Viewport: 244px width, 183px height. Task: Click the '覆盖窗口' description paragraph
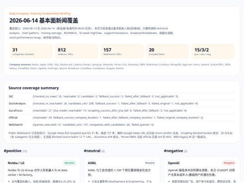(91, 33)
